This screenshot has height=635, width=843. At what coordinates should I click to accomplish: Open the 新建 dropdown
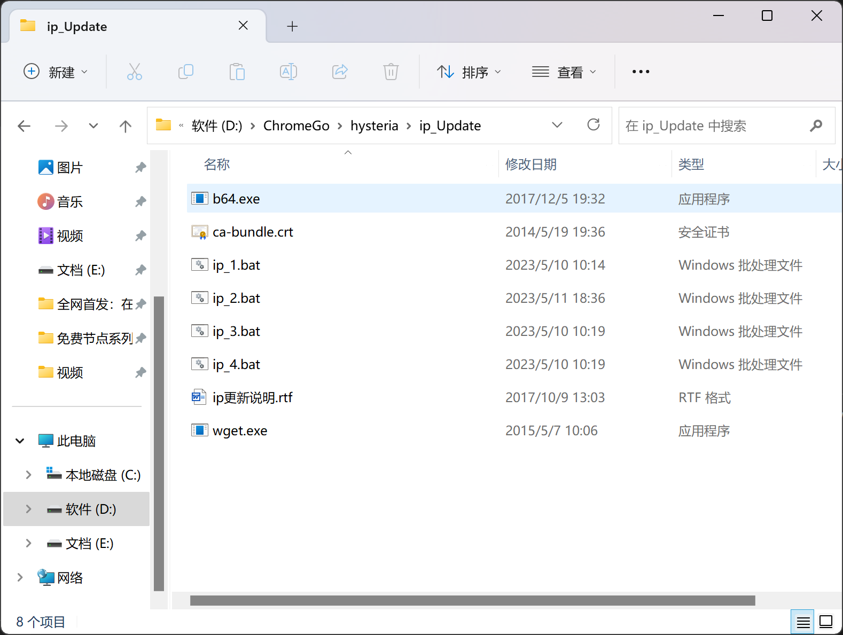(x=56, y=72)
